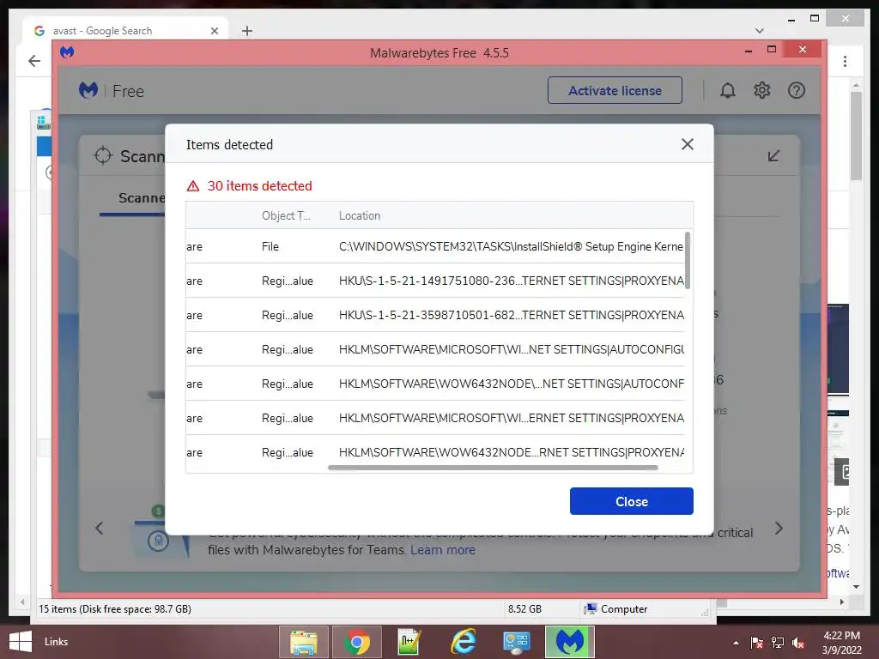This screenshot has width=879, height=659.
Task: Select HKLM WOW6432NODE PROXYENA registry row
Action: tap(435, 451)
